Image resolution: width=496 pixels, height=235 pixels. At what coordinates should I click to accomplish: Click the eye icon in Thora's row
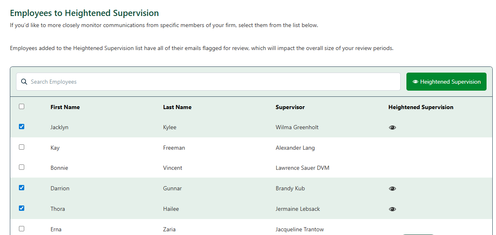[392, 209]
